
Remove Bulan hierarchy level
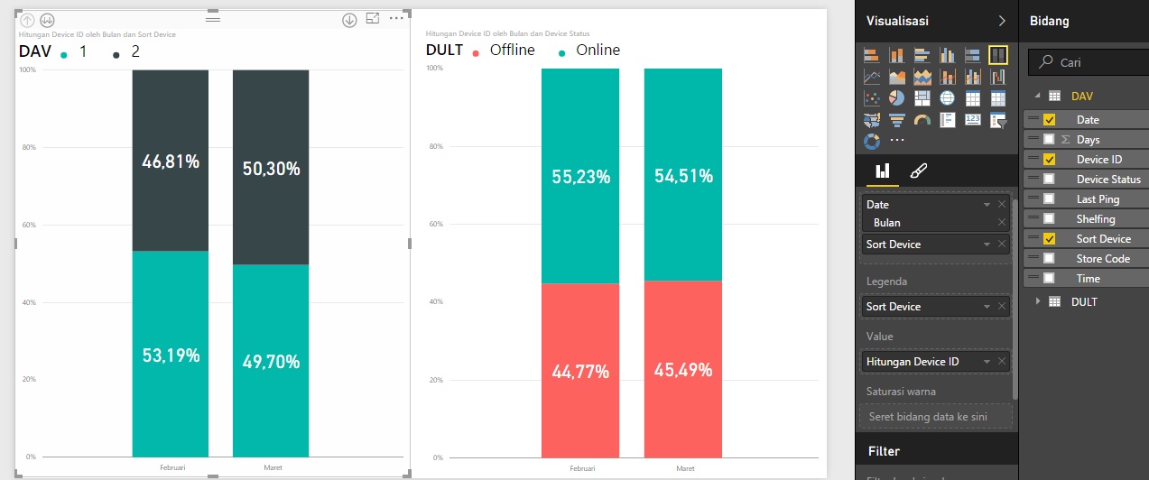point(1001,223)
